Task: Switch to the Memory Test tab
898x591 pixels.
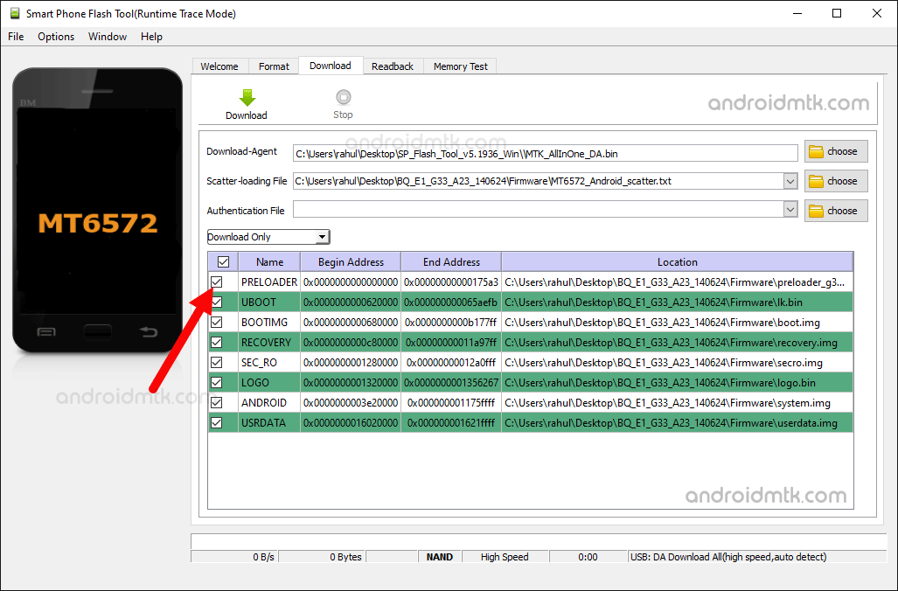Action: click(461, 66)
